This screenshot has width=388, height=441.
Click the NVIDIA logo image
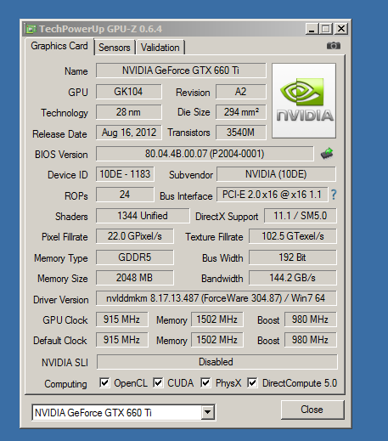tap(304, 100)
